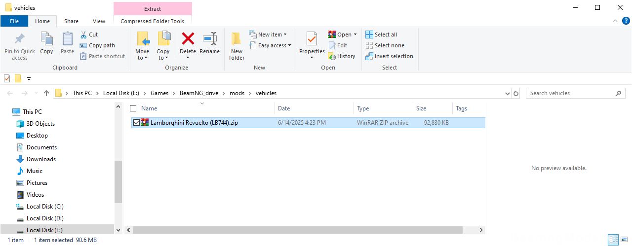Refresh the vehicles folder view
The height and width of the screenshot is (246, 632).
pyautogui.click(x=516, y=93)
